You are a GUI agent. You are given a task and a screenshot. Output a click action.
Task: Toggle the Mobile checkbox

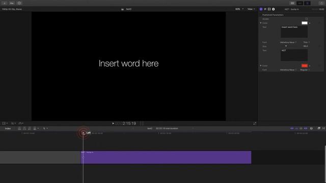coord(307,19)
